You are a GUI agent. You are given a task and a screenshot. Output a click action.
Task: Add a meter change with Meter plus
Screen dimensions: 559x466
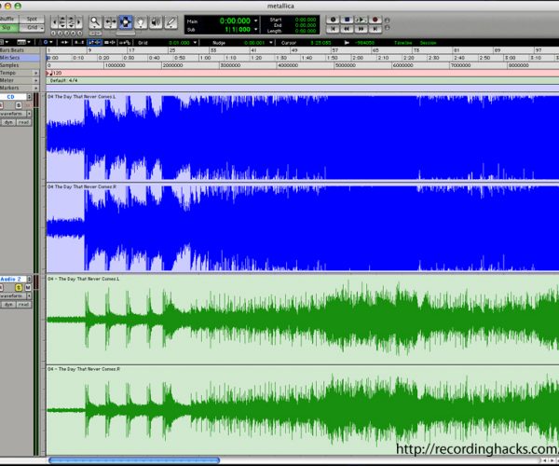click(x=36, y=80)
